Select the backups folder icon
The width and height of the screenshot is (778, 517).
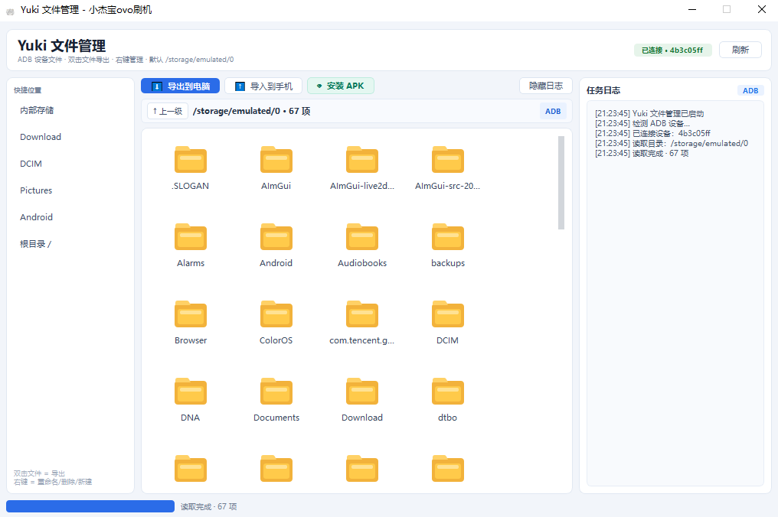tap(448, 237)
